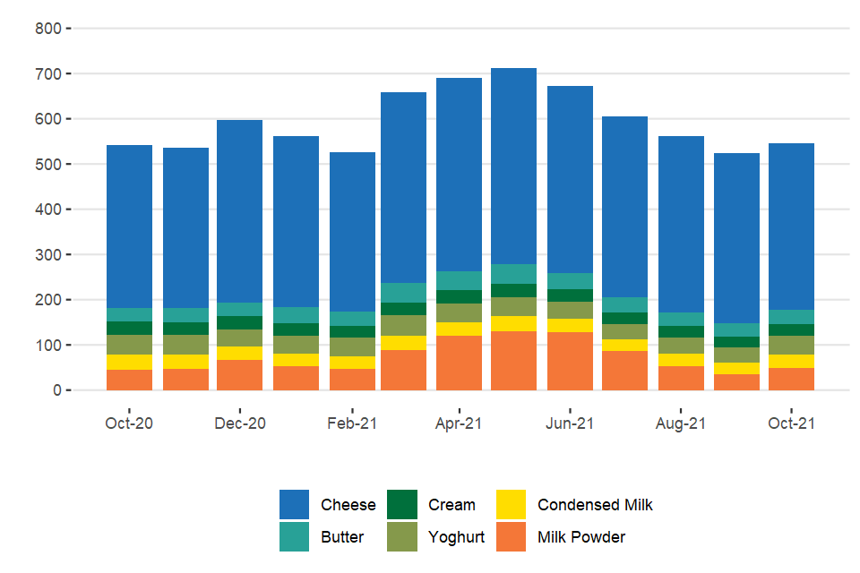Click the Milk Powder orange legend swatch
Screen dimensions: 860x573
coord(511,537)
